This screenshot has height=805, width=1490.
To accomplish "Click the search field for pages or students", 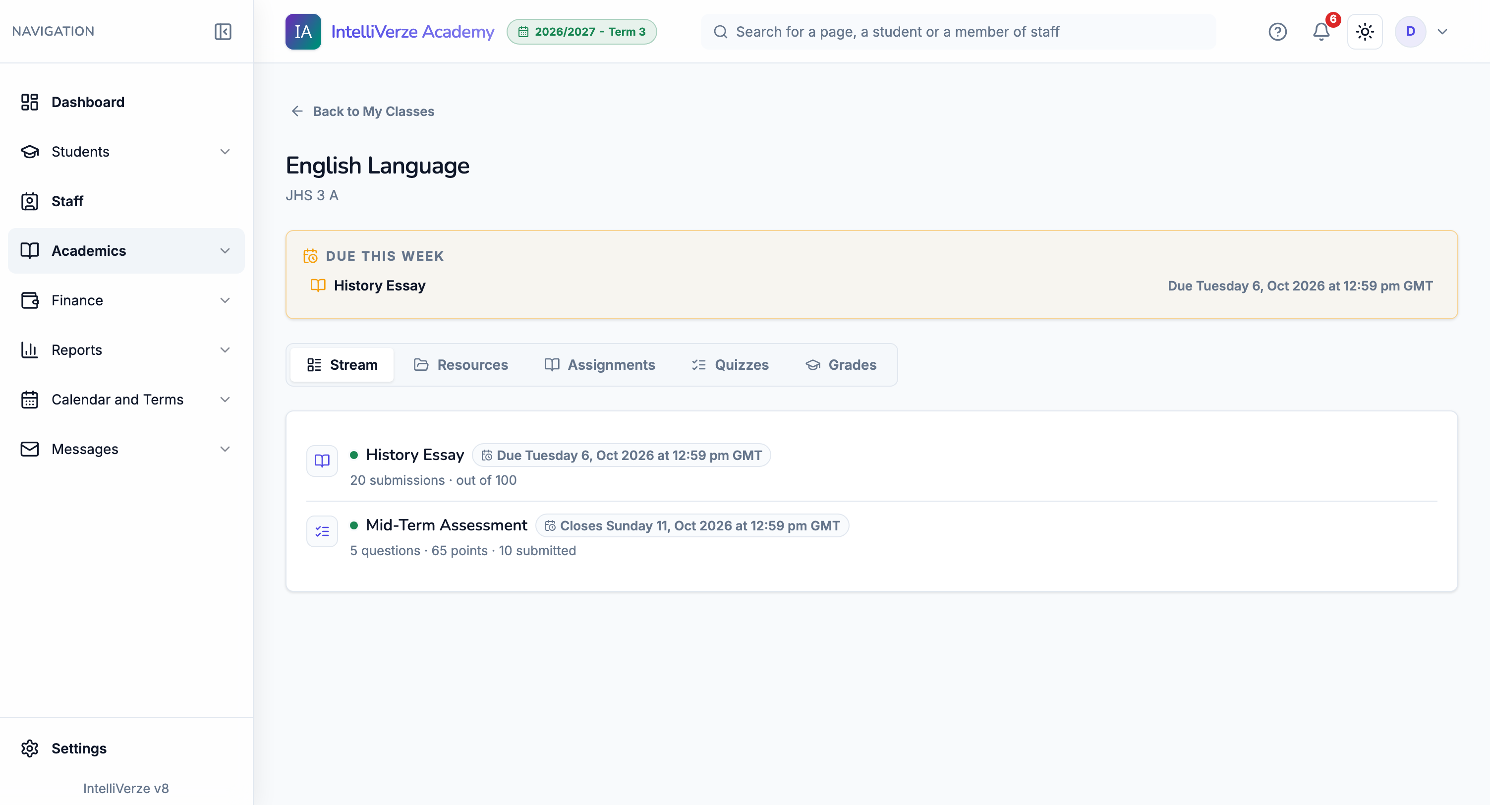I will 958,31.
